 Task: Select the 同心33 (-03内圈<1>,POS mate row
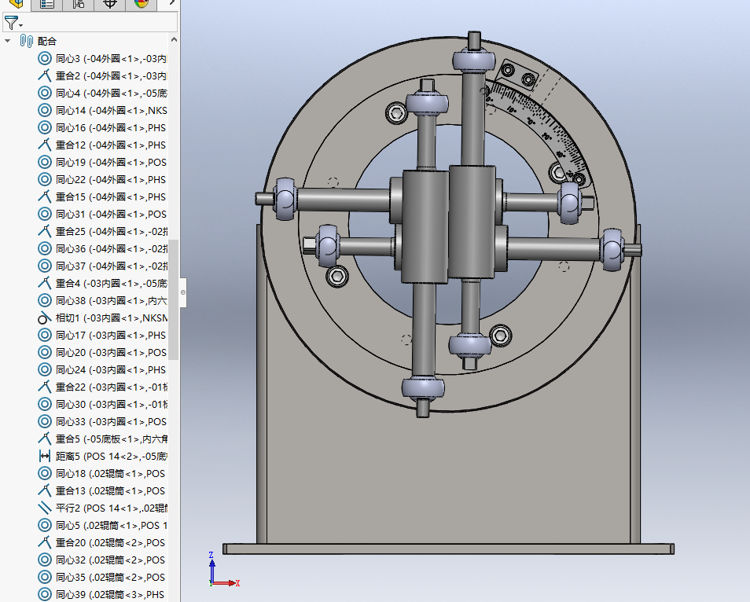[102, 421]
